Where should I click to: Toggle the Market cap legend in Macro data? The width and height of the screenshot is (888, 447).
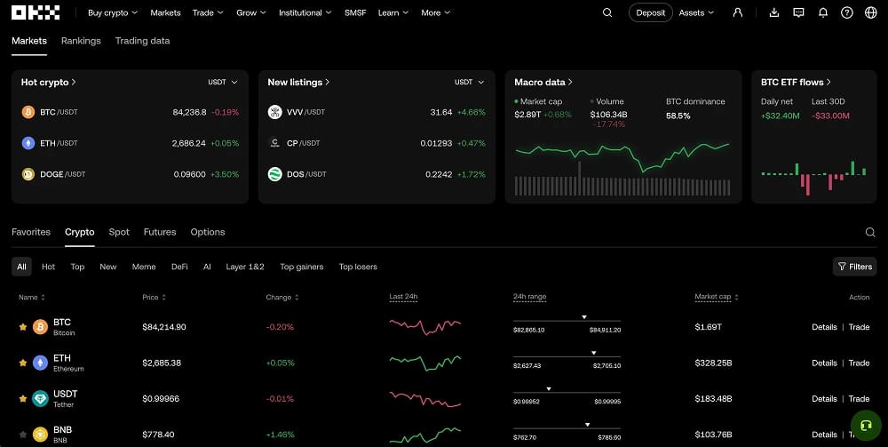[x=539, y=101]
